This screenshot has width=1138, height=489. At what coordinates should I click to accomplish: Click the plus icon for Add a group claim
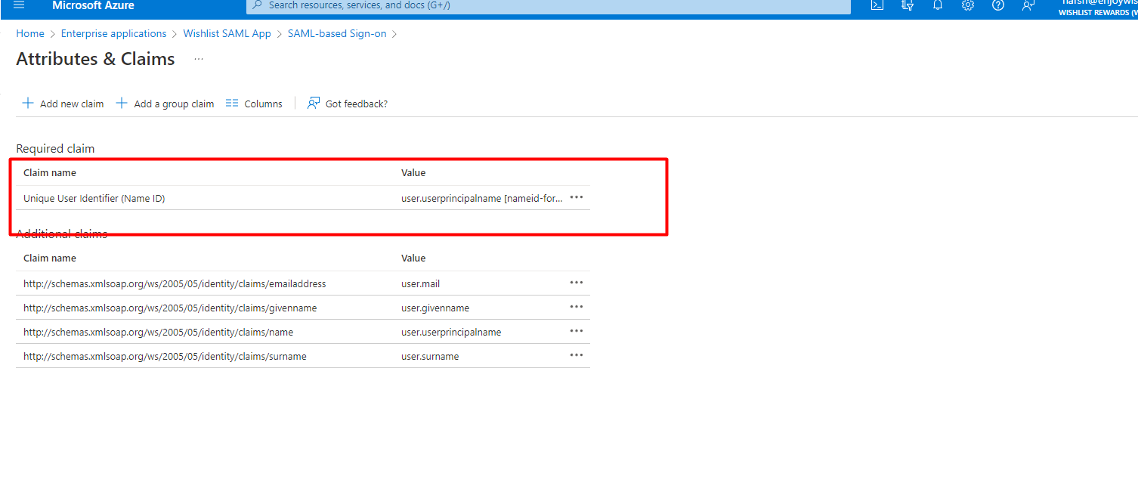pos(122,104)
